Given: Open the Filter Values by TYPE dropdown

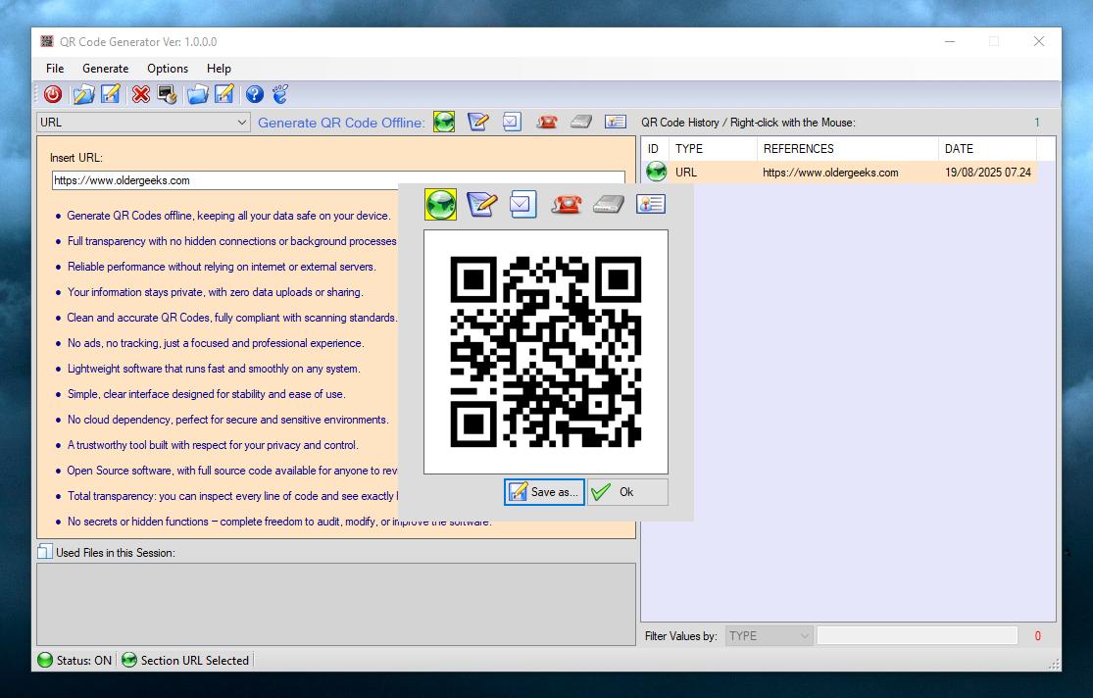Looking at the screenshot, I should [770, 636].
